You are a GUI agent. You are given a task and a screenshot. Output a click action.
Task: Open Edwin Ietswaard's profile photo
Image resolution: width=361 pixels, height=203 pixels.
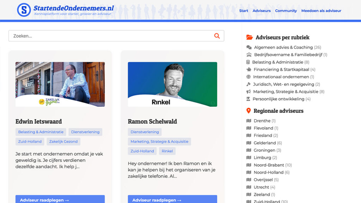60,84
